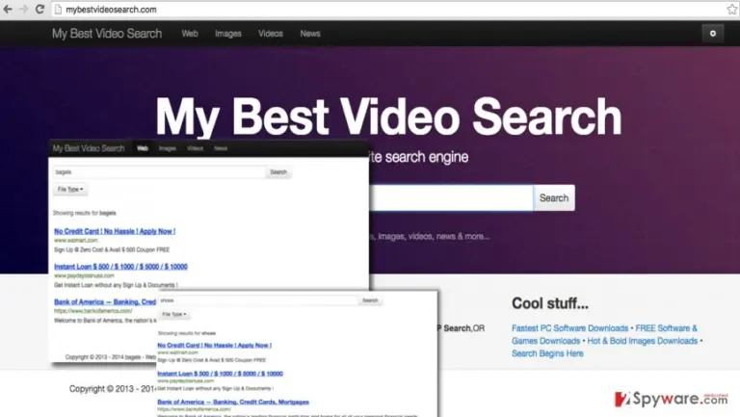
Task: Click the page icon beside the URL
Action: tap(58, 10)
